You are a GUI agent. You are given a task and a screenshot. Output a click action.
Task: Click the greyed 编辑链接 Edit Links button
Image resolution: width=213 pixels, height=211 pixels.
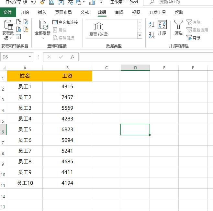pyautogui.click(x=63, y=38)
